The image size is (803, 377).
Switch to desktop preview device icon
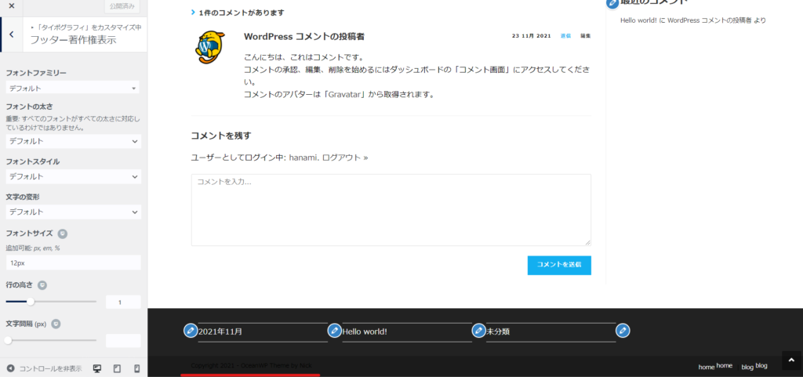(x=97, y=368)
